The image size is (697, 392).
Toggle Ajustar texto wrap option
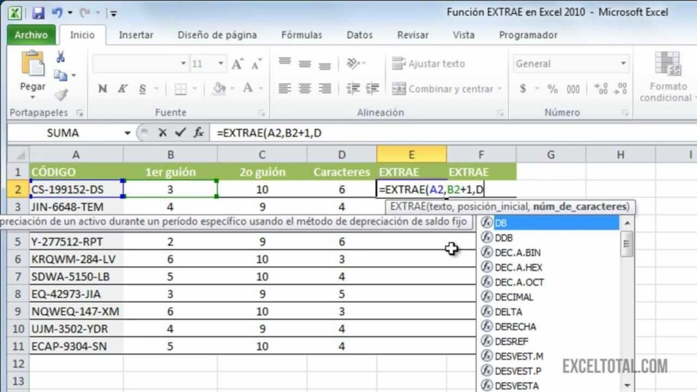pos(429,64)
